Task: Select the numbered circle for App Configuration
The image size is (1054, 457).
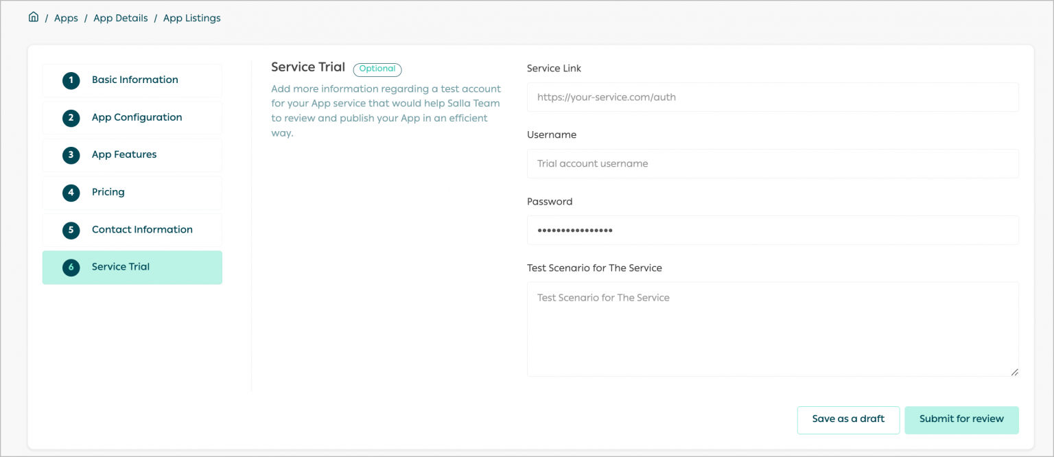Action: (71, 117)
